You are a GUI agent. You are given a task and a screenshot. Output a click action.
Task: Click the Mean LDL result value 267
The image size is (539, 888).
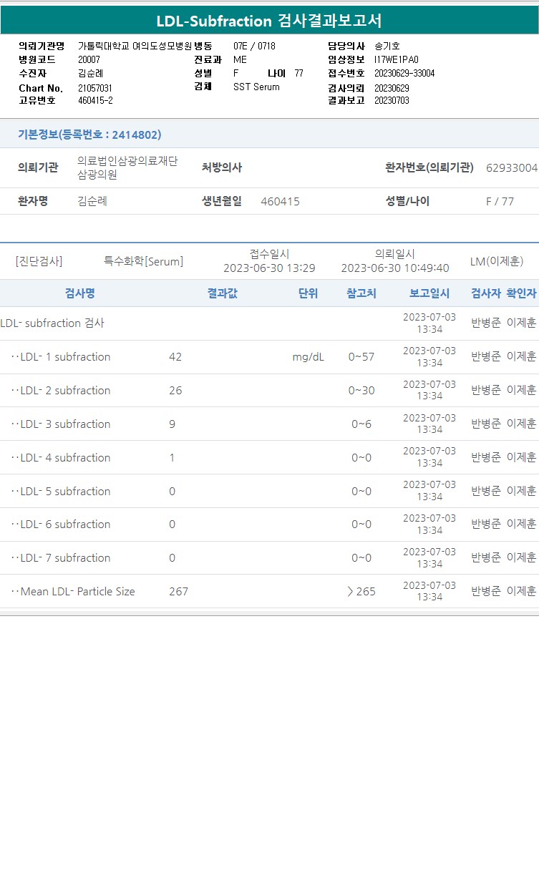click(x=178, y=592)
